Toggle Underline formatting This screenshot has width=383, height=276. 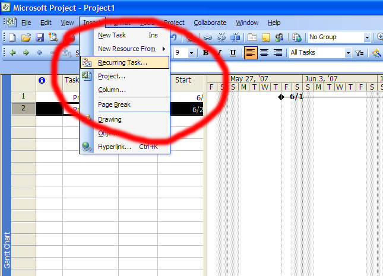[233, 53]
